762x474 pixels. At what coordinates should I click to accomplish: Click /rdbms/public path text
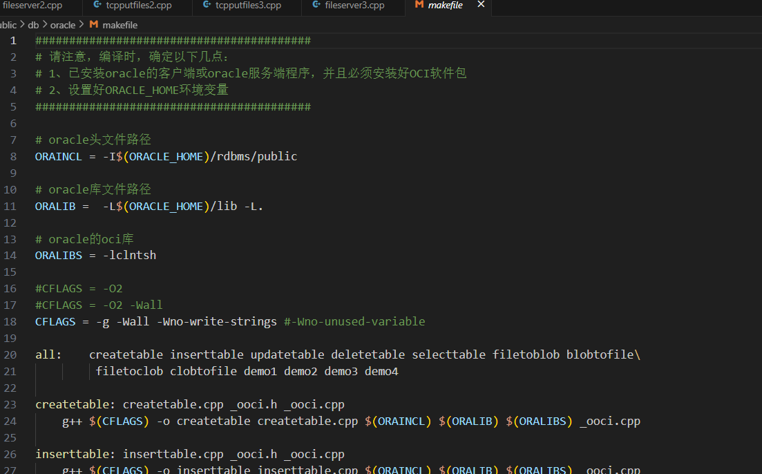253,157
